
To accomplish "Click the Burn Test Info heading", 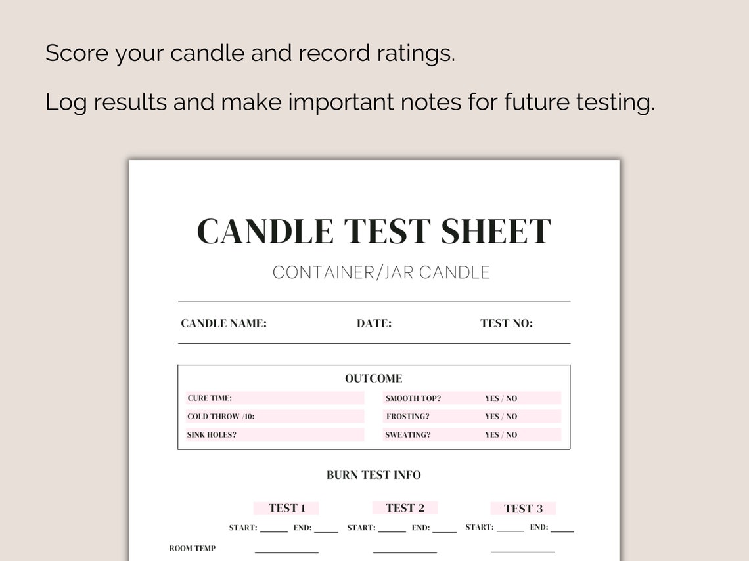I will [x=374, y=475].
